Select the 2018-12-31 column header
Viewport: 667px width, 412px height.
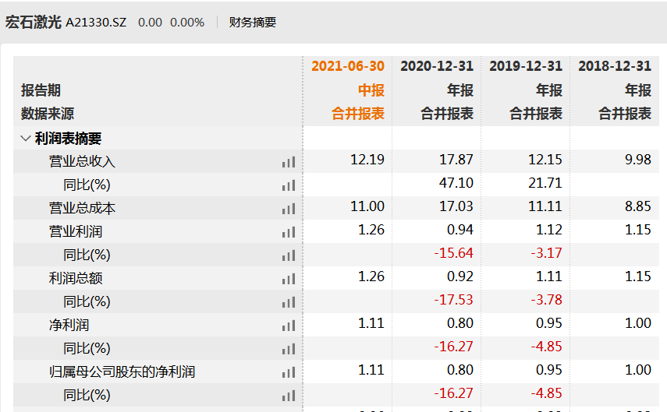tap(615, 66)
